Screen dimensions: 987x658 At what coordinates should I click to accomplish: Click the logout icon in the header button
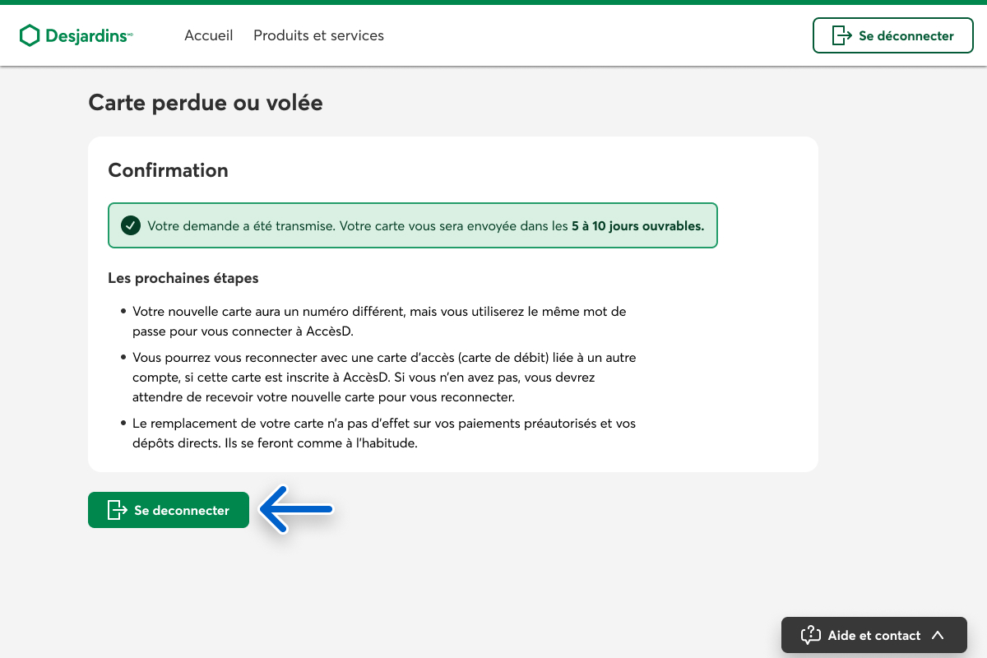click(841, 36)
